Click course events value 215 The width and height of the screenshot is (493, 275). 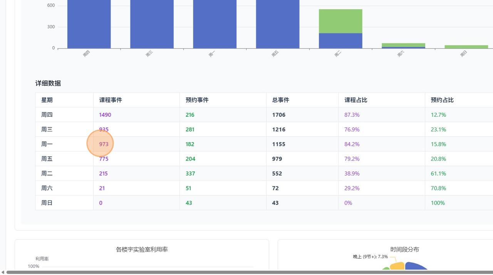[103, 173]
